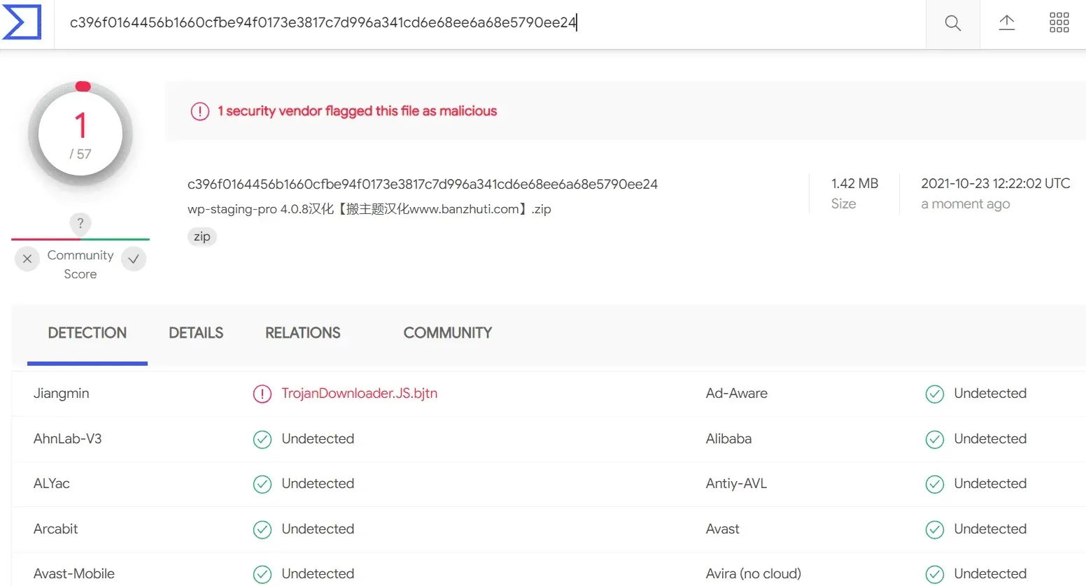This screenshot has width=1086, height=586.
Task: Select the DETECTION tab
Action: (87, 333)
